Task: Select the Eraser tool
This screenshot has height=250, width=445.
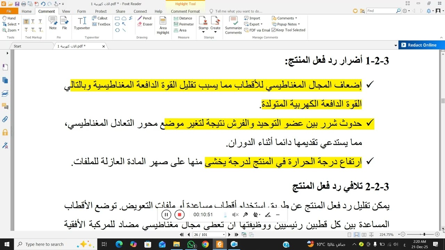Action: point(145,24)
